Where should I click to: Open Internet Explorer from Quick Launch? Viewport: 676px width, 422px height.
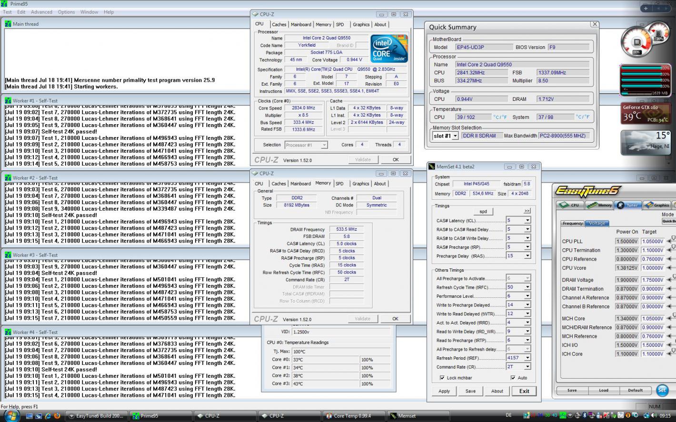48,416
